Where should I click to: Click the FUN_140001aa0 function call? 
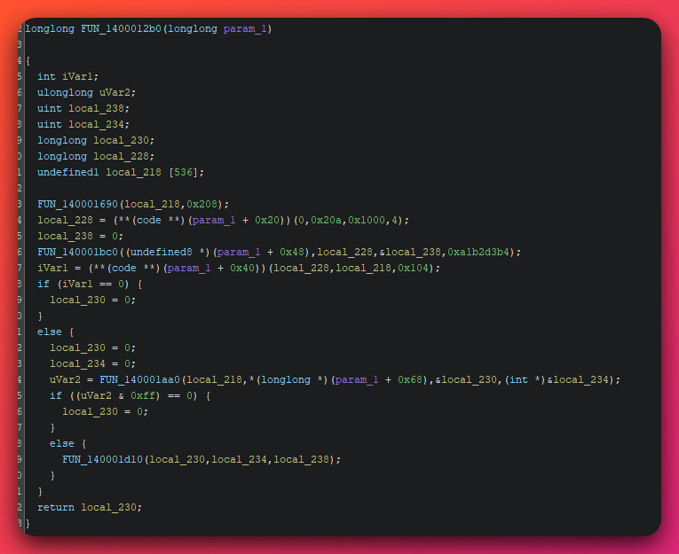click(x=139, y=379)
